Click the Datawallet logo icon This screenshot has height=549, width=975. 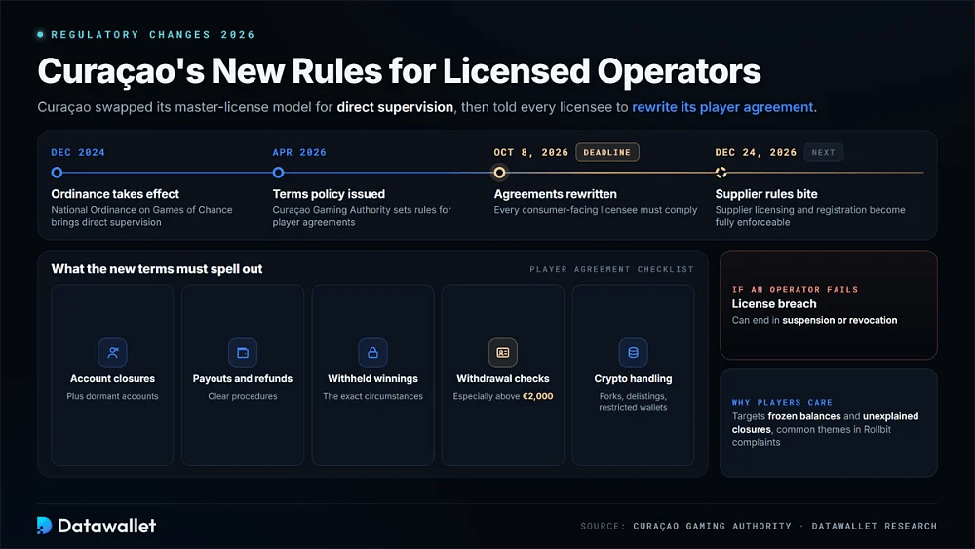point(44,526)
